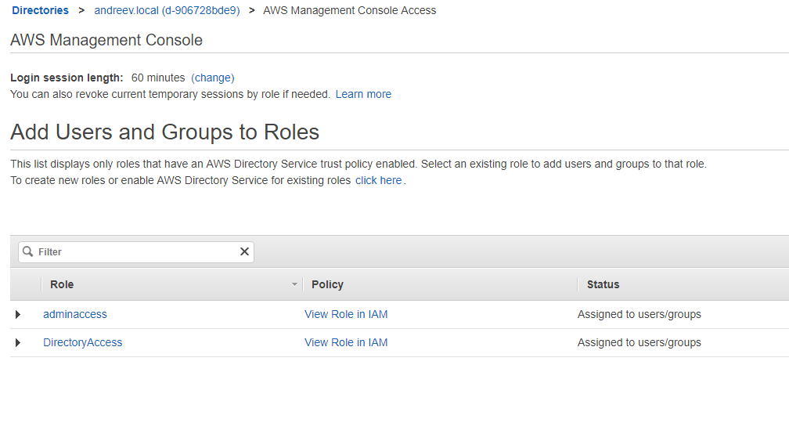Clear the filter with the X icon
Viewport: 789px width, 430px height.
coord(244,251)
